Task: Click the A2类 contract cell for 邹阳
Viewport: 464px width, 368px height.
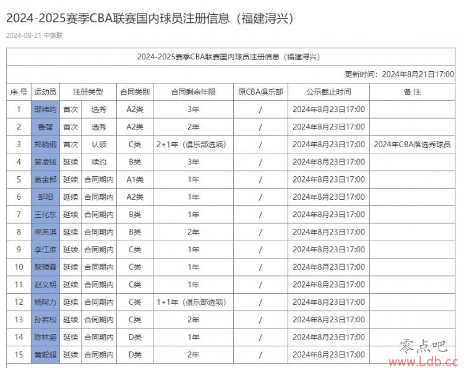Action: [x=135, y=197]
